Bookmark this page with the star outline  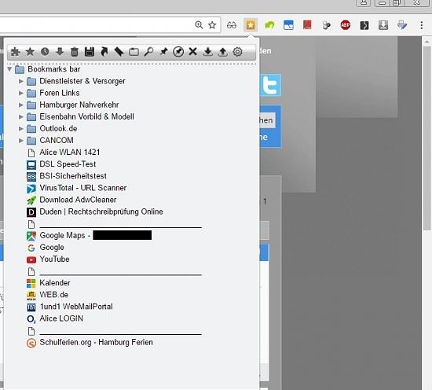212,25
